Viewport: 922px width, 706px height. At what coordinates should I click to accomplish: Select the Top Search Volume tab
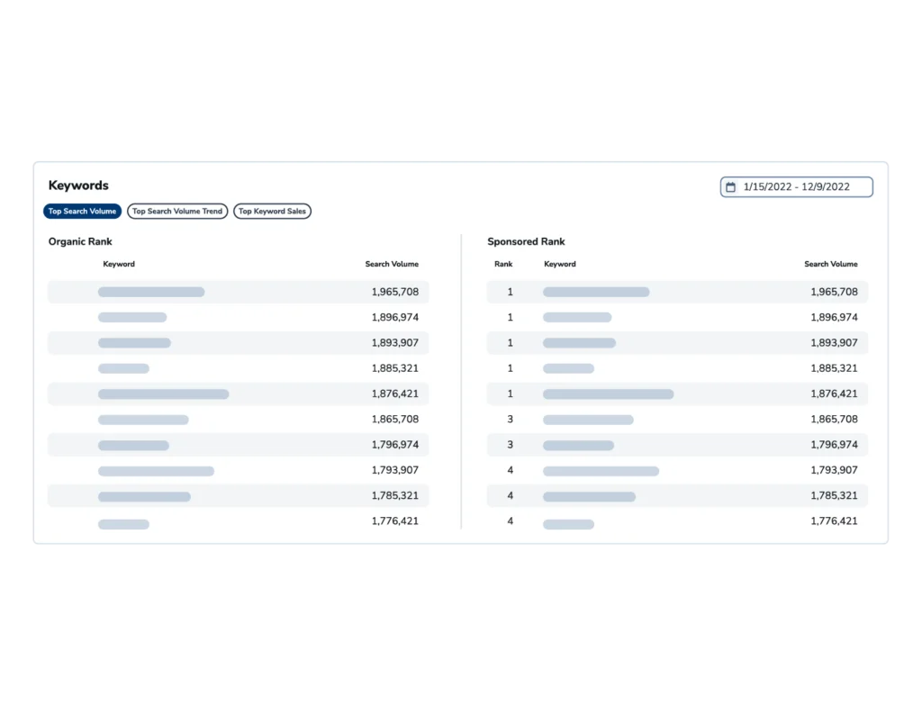tap(83, 212)
